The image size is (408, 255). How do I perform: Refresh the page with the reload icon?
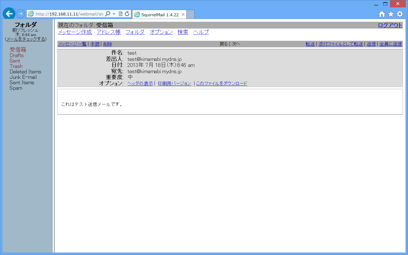(x=127, y=14)
